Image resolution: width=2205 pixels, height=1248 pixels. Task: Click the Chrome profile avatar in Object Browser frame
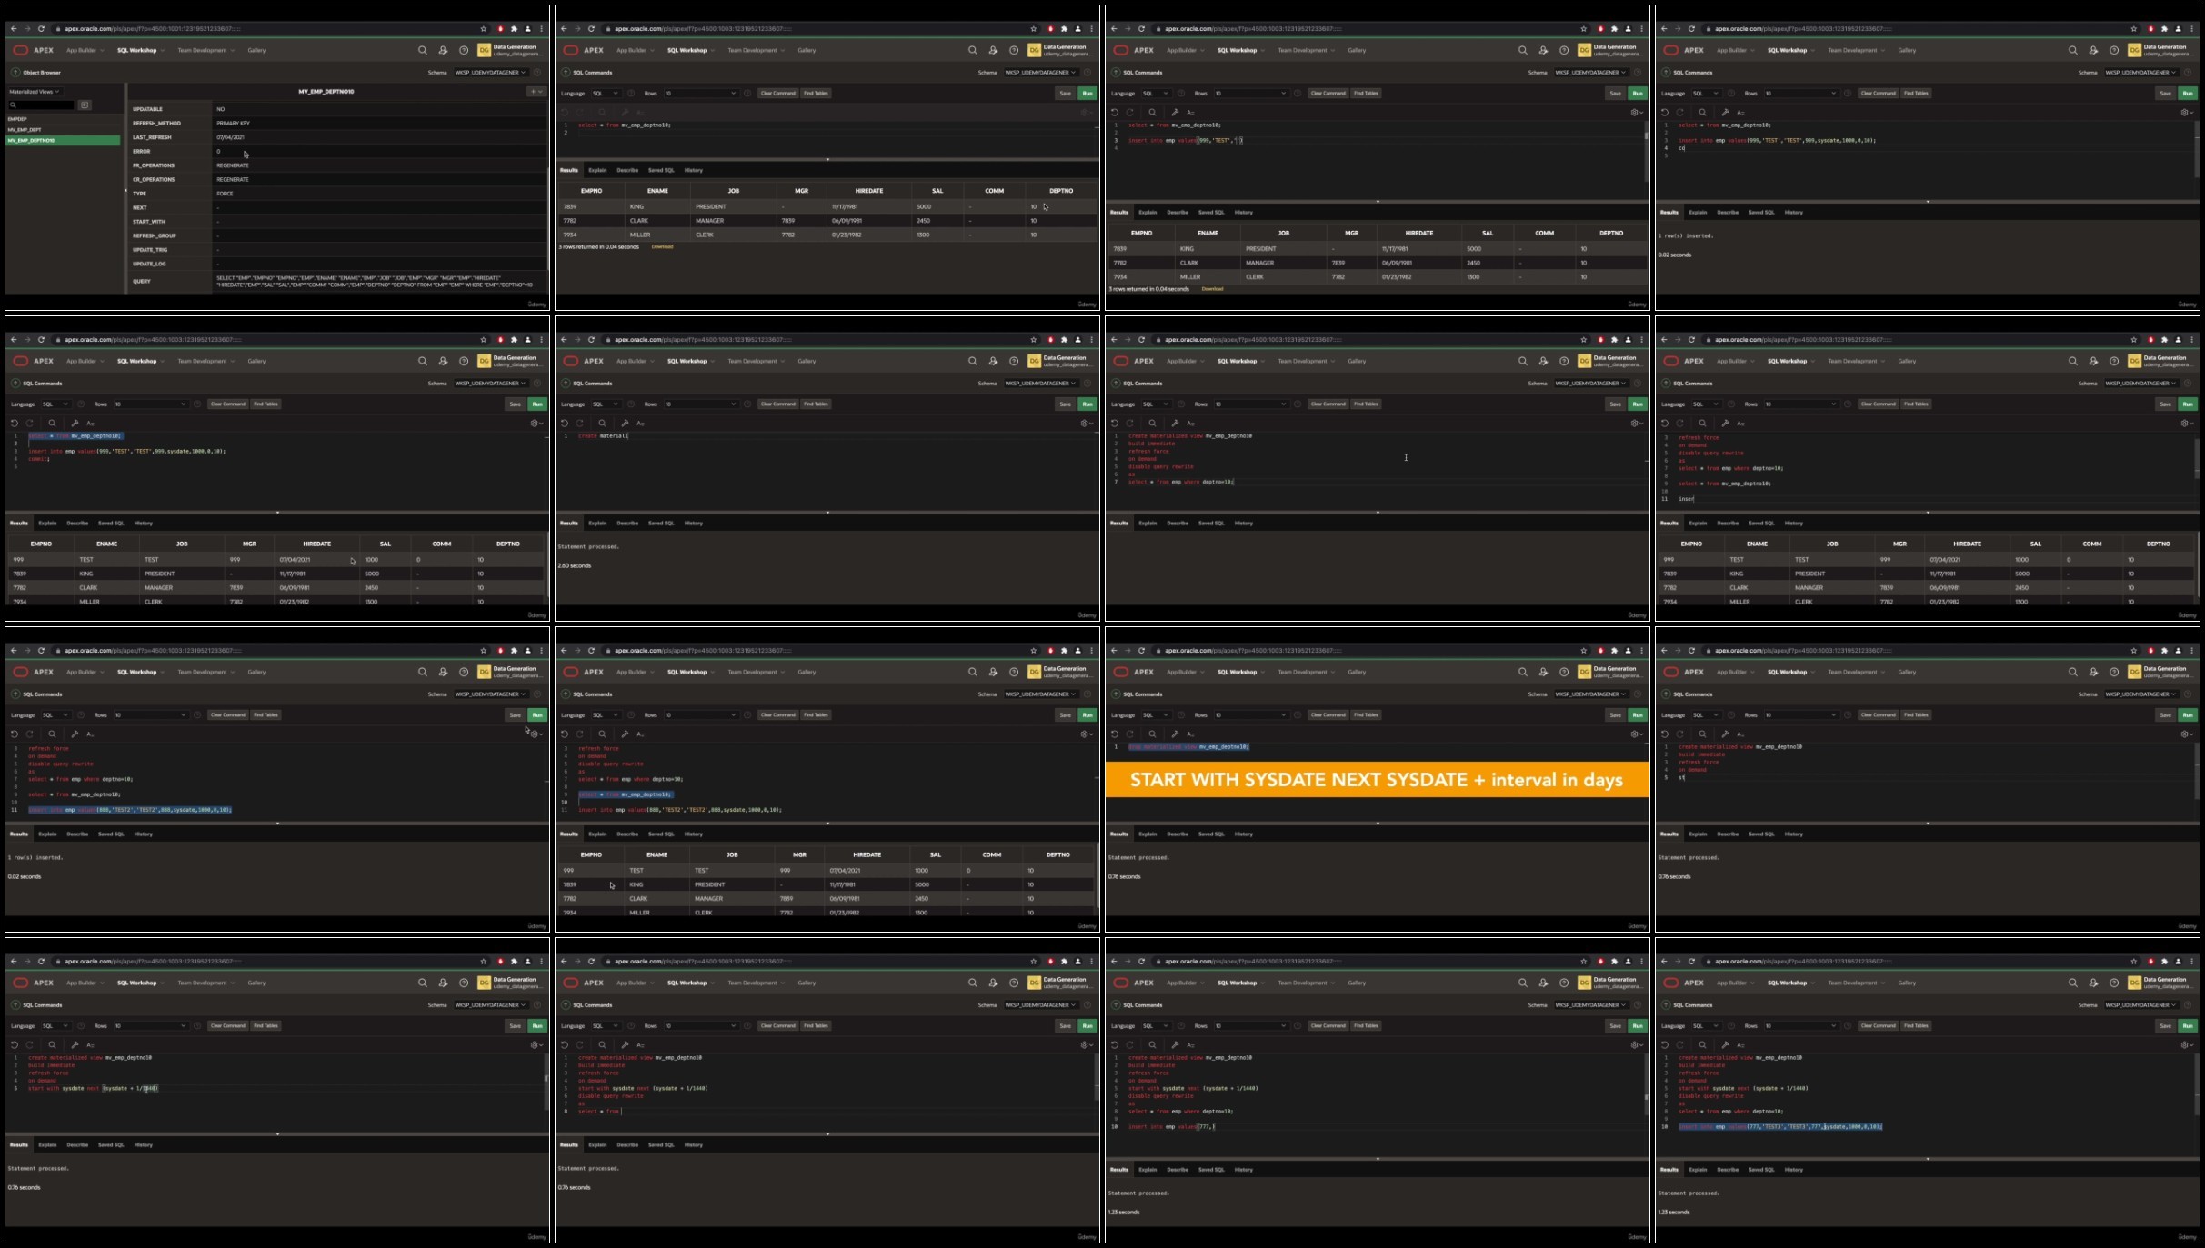[x=527, y=29]
